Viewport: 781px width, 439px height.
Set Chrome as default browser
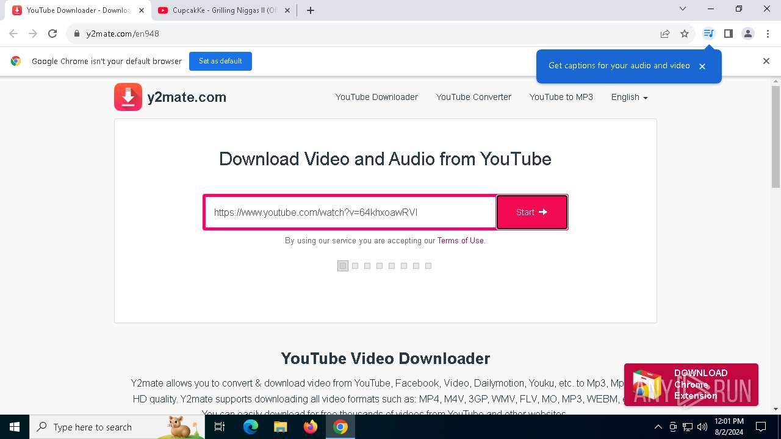[x=220, y=61]
